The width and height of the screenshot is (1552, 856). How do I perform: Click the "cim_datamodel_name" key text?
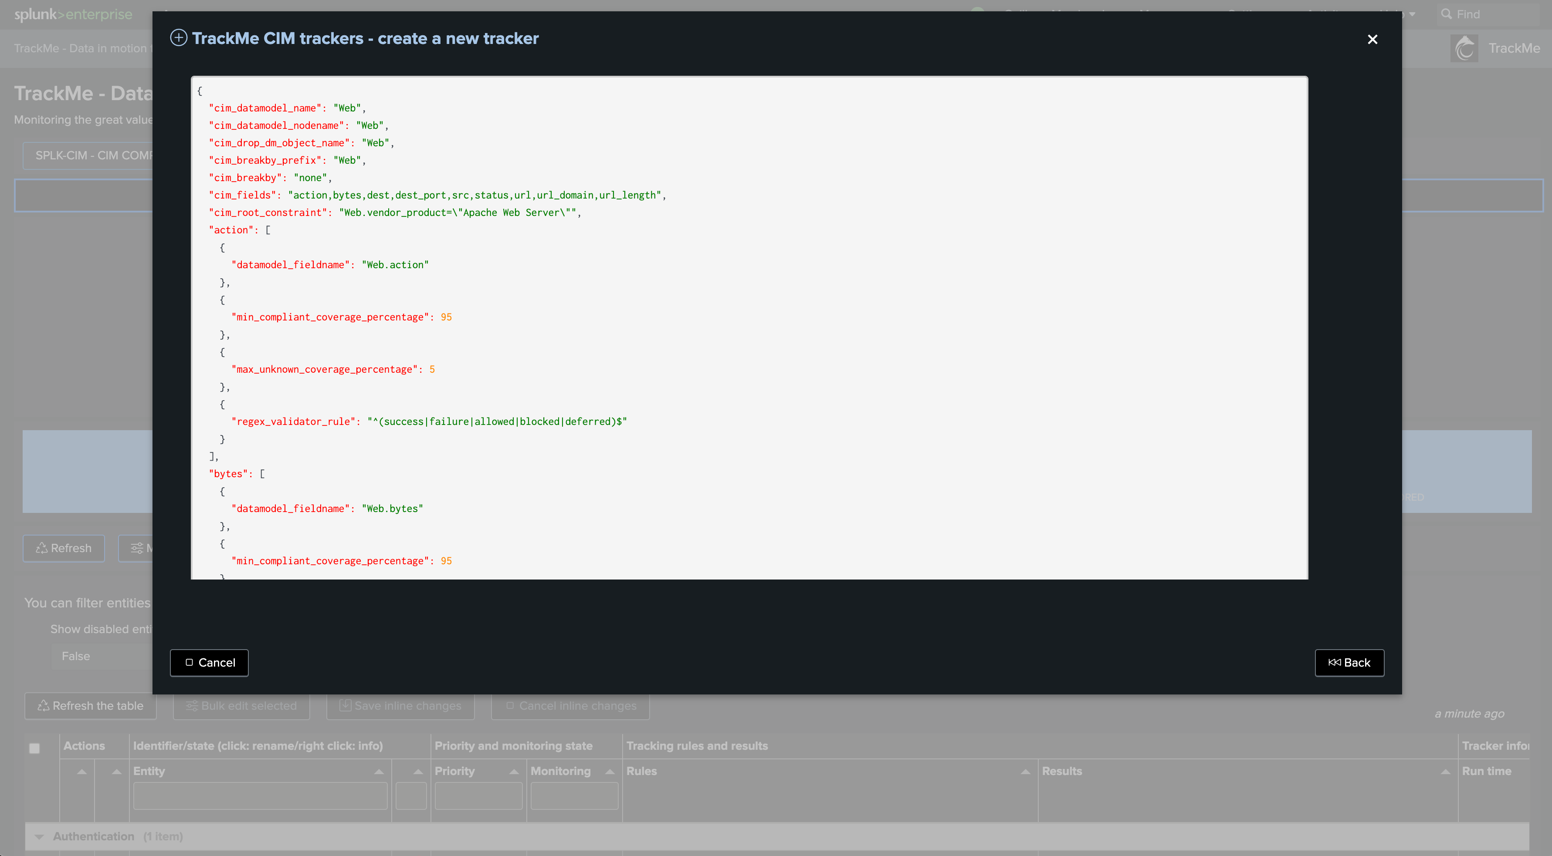point(264,108)
